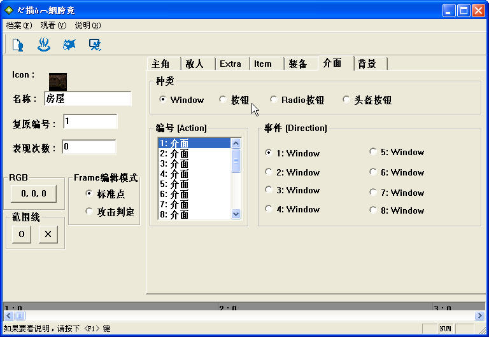Viewport: 489px width, 337px height.
Task: Select the 4: Window event radio
Action: click(x=292, y=209)
